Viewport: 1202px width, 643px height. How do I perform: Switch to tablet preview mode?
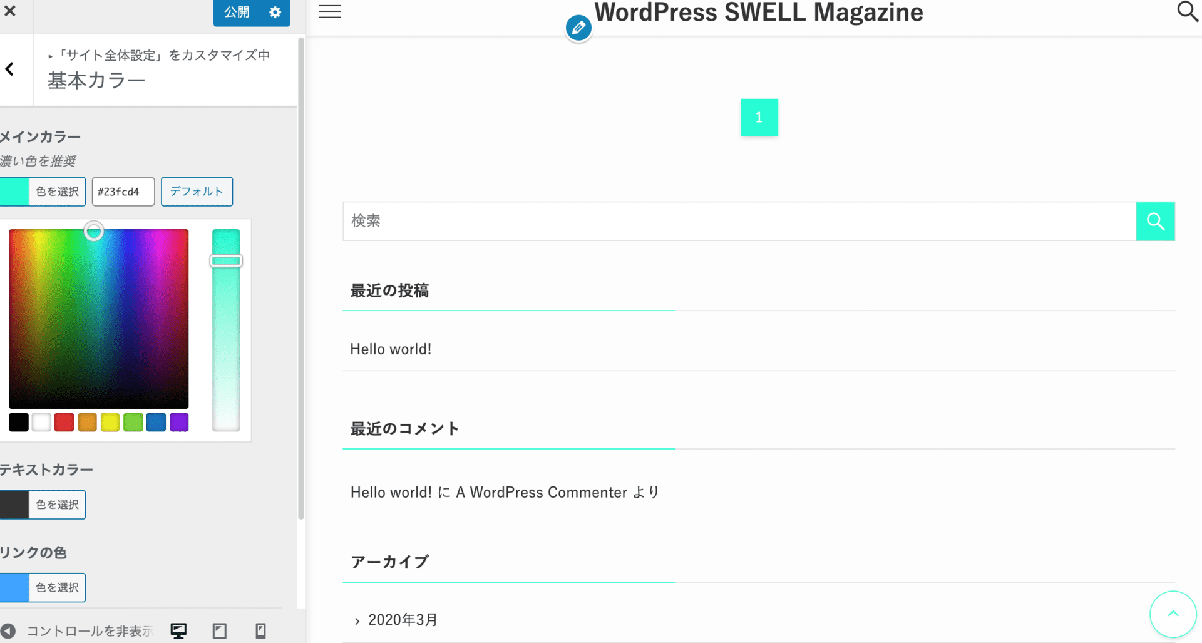click(219, 630)
